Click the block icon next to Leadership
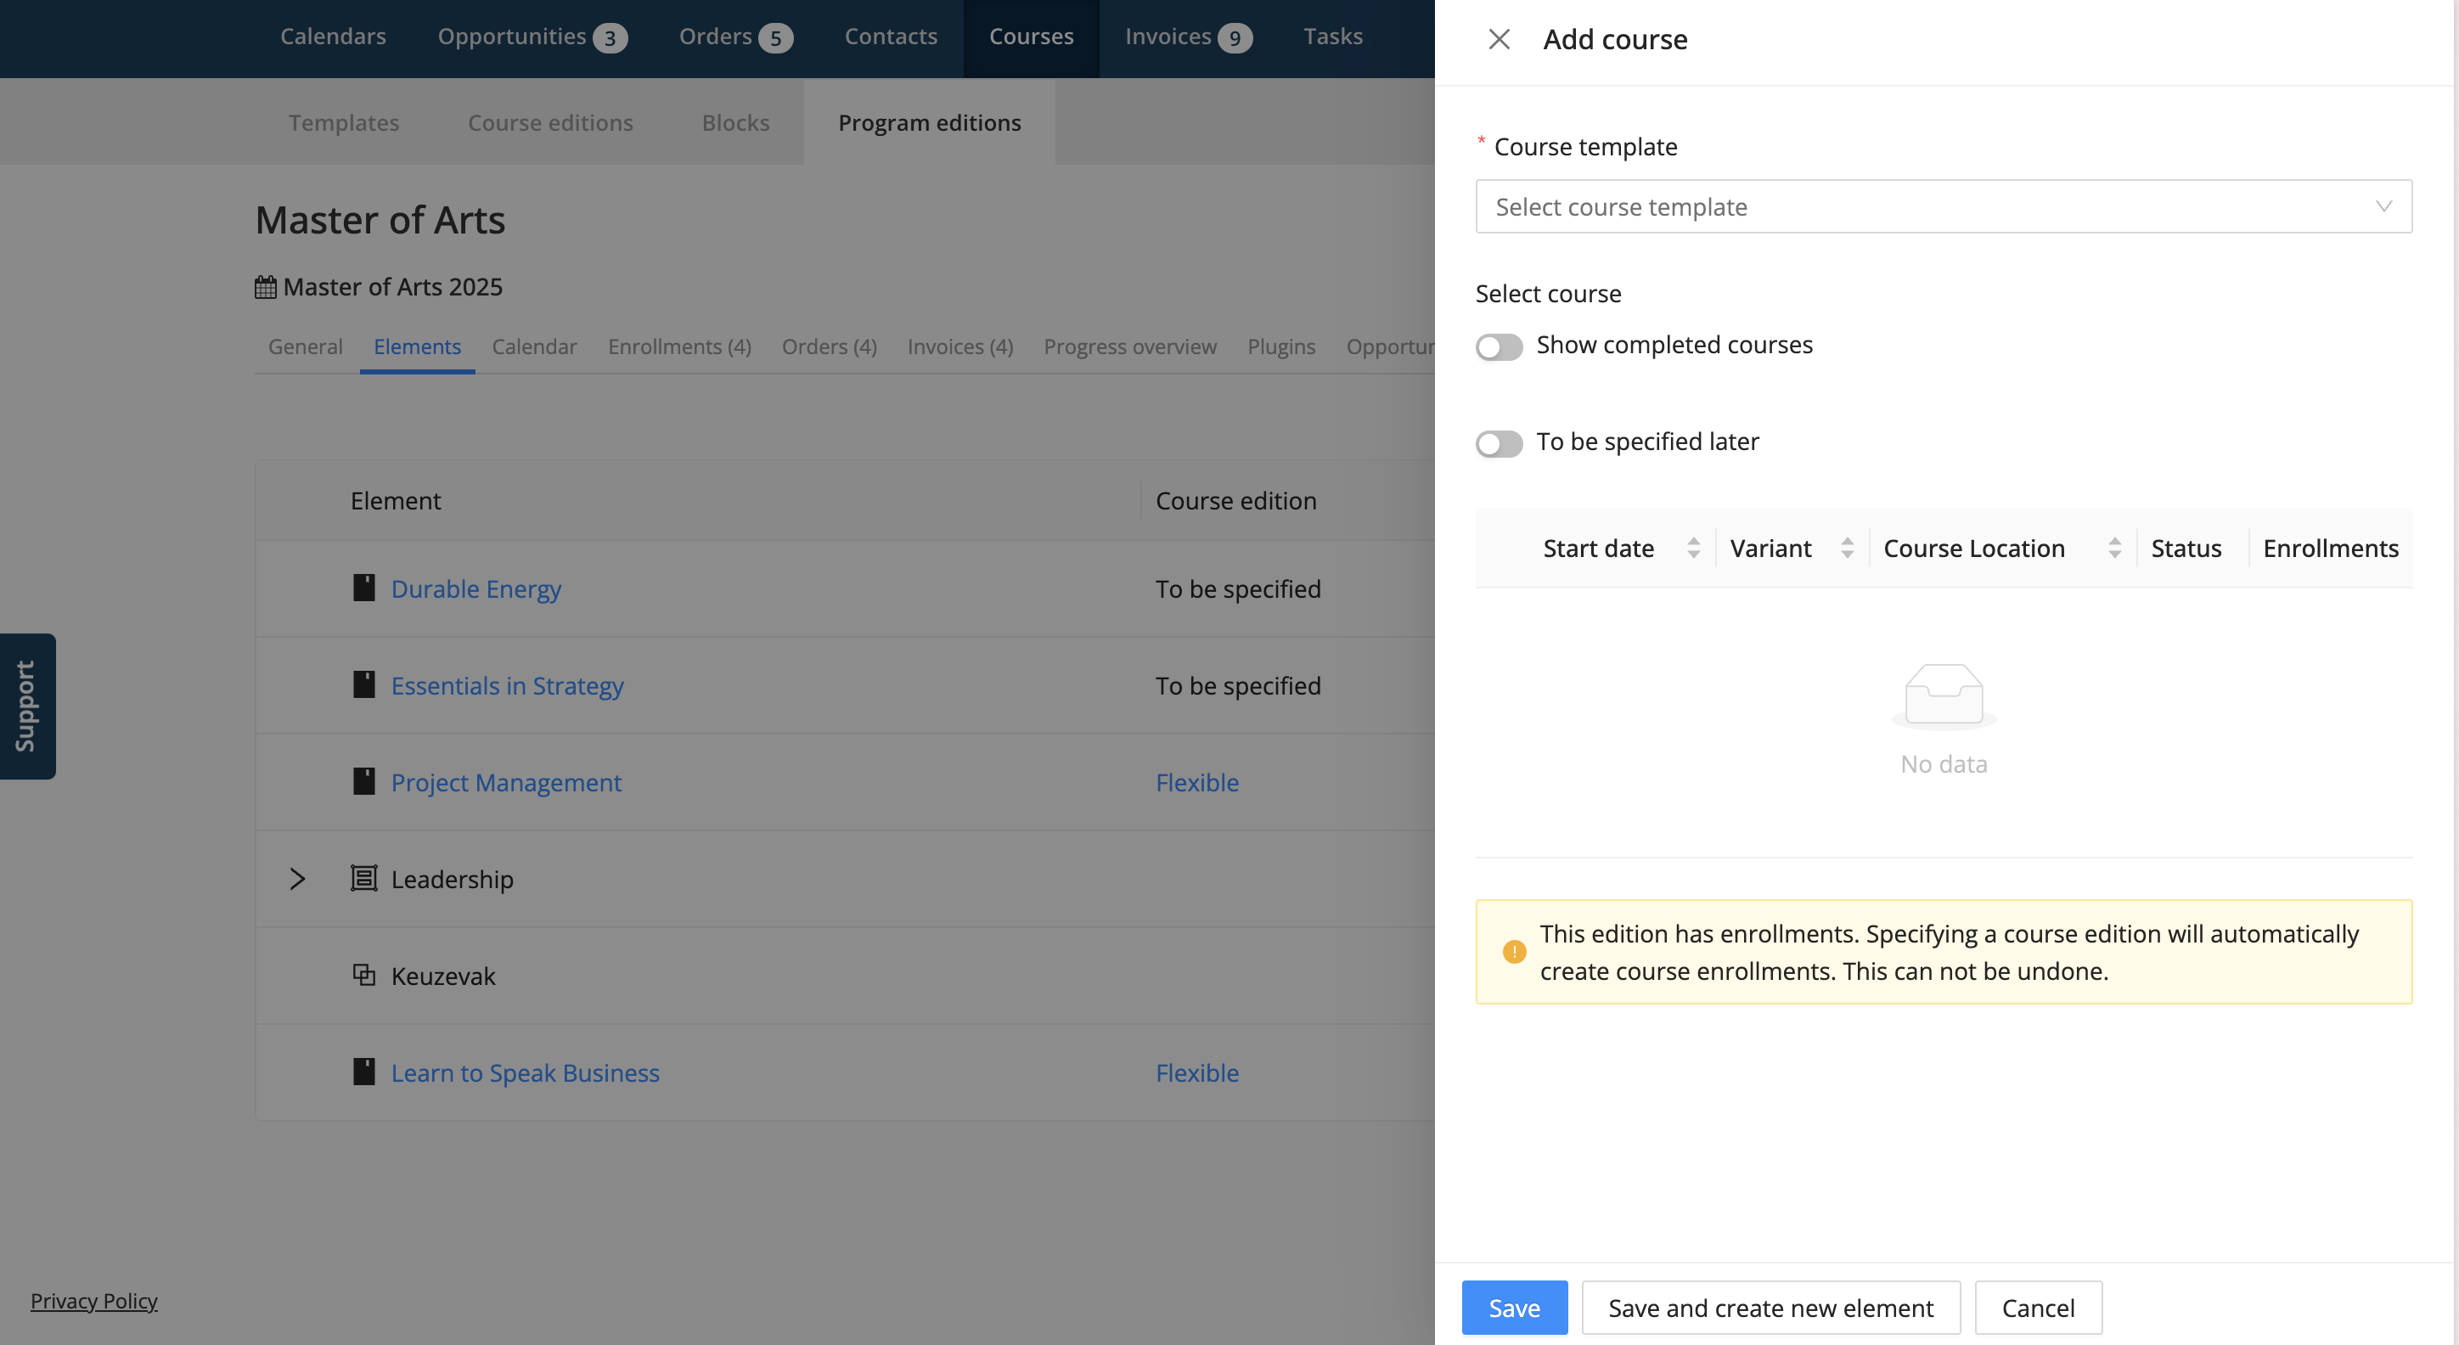 (363, 878)
